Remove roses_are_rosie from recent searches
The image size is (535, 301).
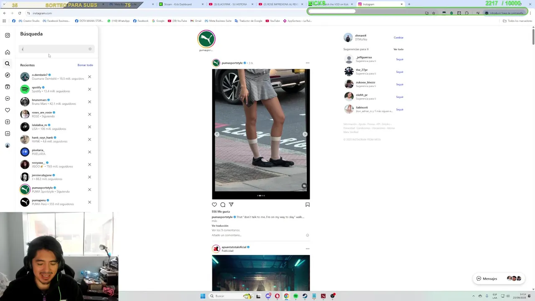point(89,115)
